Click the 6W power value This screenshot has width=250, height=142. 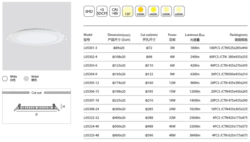pos(172,65)
